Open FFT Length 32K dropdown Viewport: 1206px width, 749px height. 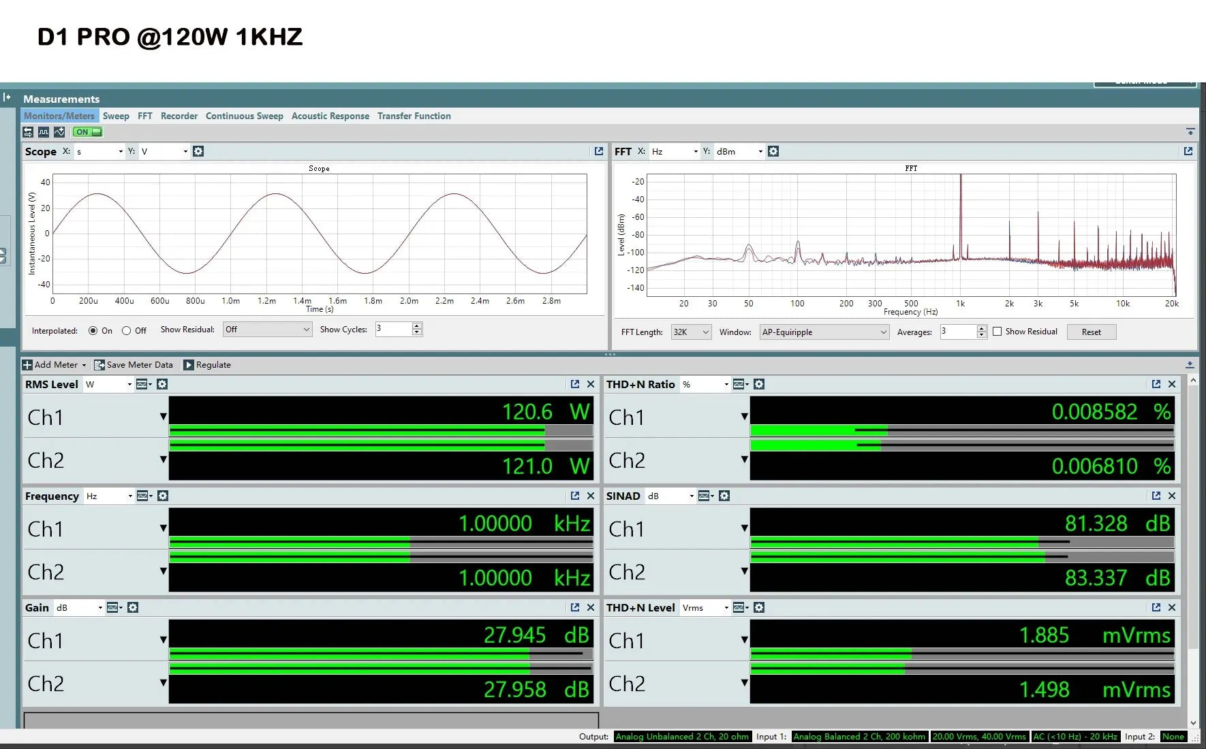691,332
